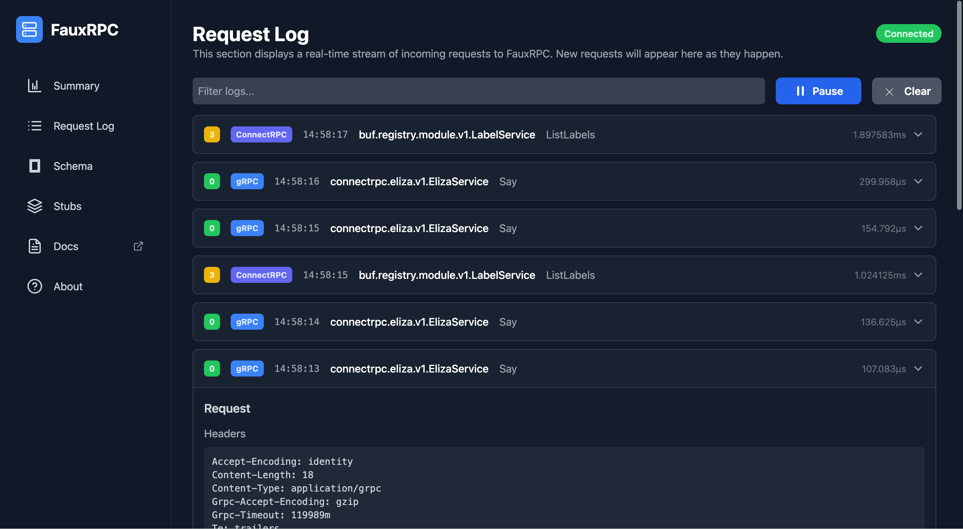Toggle Pause on the request stream

point(818,91)
